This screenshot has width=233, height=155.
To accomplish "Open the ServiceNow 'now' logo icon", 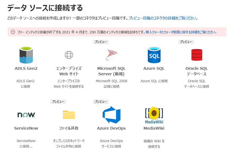I will 26,115.
